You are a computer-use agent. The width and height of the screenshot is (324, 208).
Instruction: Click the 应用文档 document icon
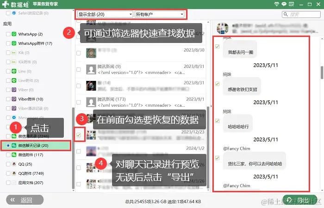coord(14,183)
